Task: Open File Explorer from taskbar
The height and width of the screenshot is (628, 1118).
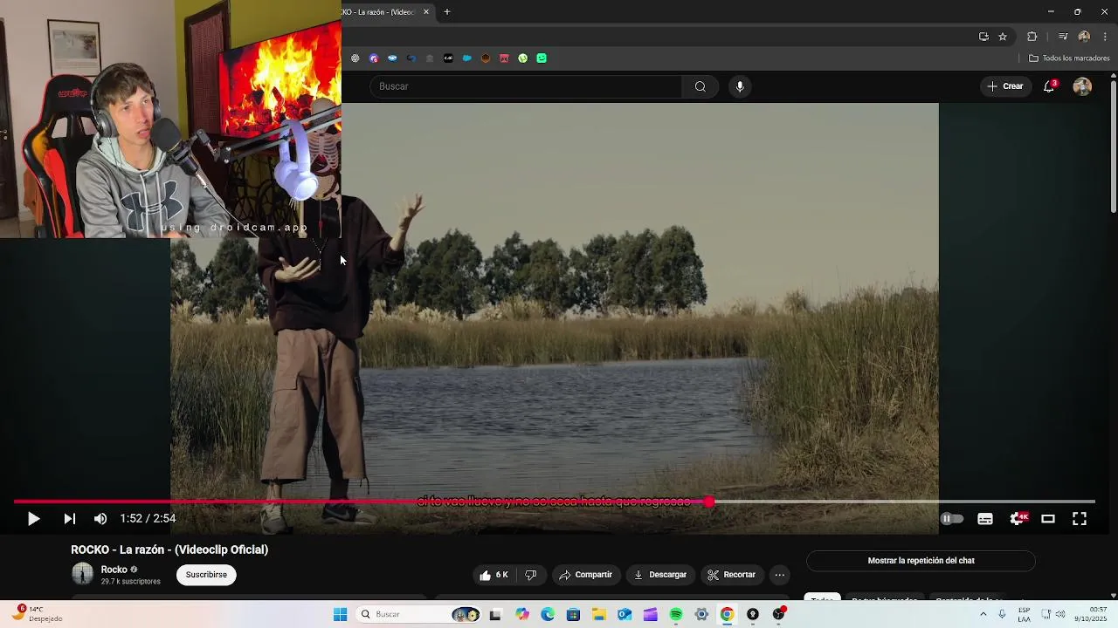Action: tap(599, 614)
